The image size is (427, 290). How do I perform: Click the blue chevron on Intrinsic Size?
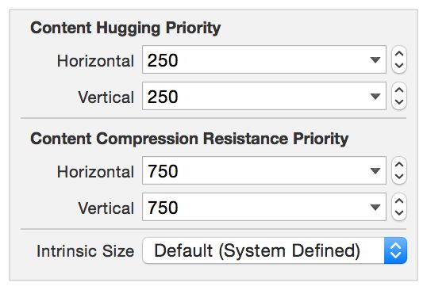coord(395,250)
